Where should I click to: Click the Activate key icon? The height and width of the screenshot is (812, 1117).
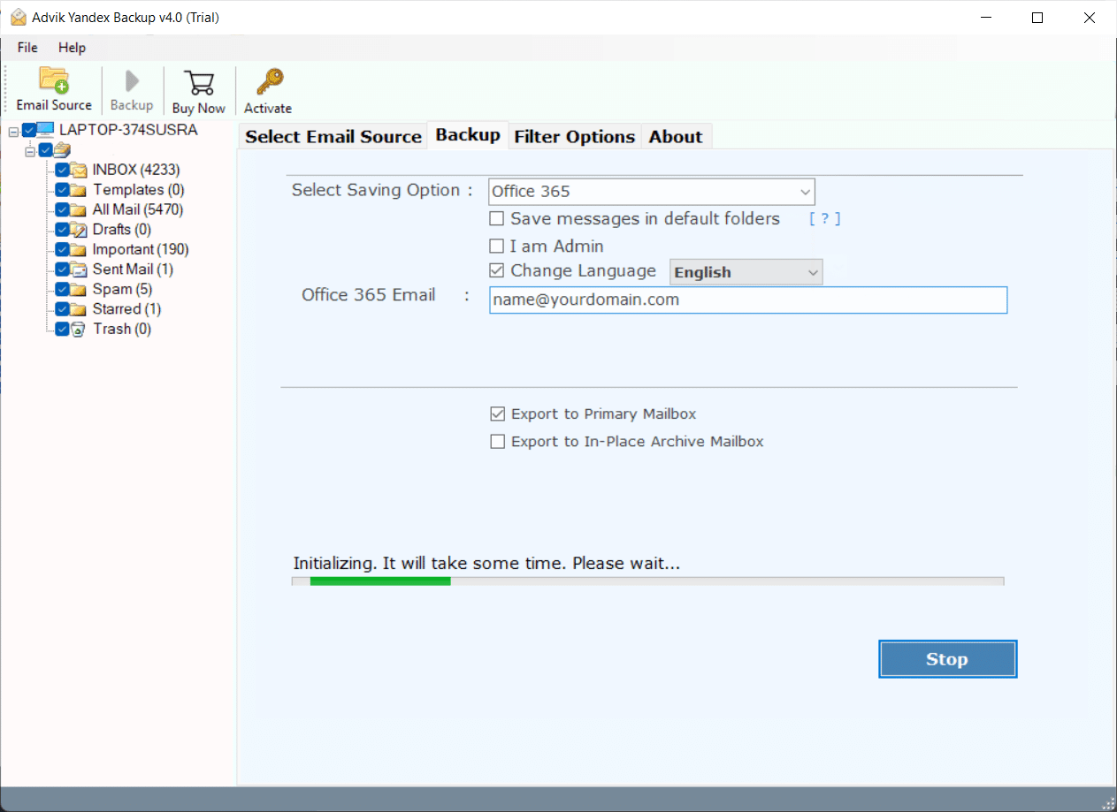(x=268, y=82)
